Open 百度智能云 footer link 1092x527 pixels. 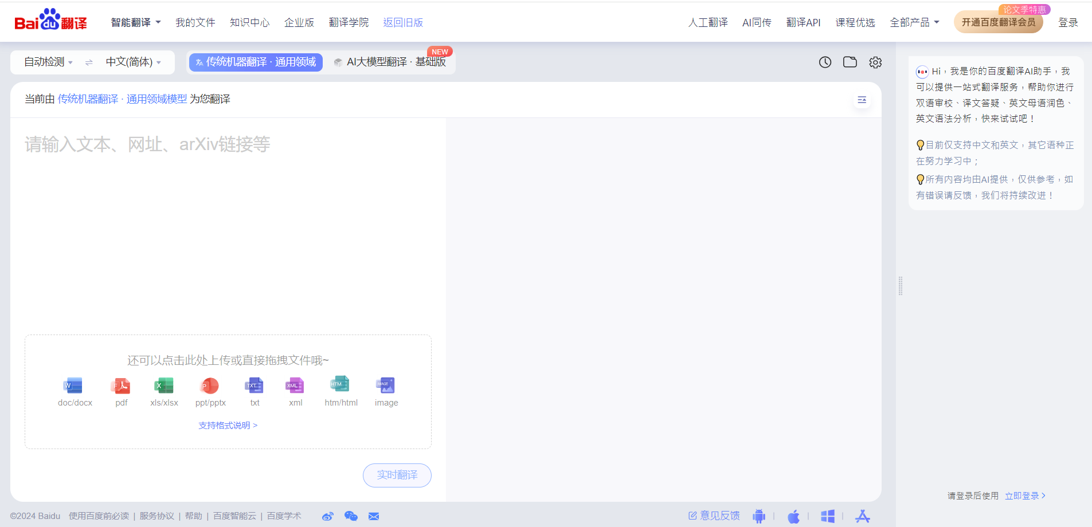coord(235,516)
